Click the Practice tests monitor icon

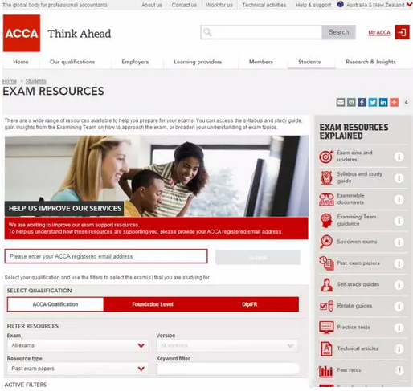[x=326, y=328]
